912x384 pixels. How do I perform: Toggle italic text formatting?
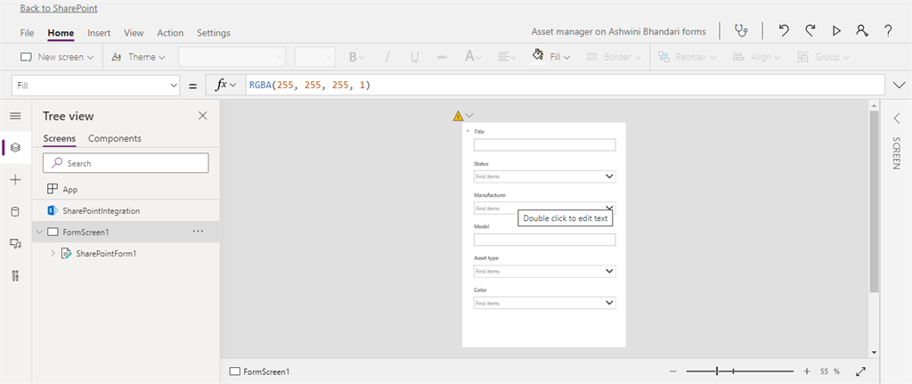click(x=387, y=57)
